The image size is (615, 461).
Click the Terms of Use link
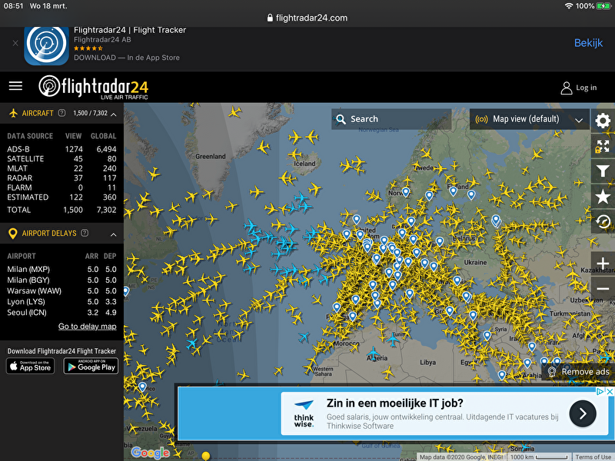point(593,457)
